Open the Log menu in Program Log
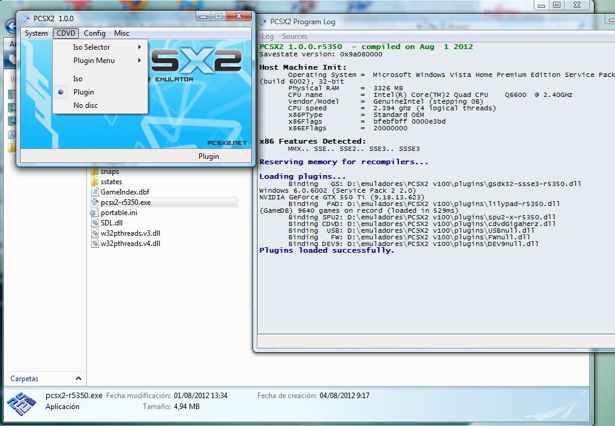 [268, 36]
